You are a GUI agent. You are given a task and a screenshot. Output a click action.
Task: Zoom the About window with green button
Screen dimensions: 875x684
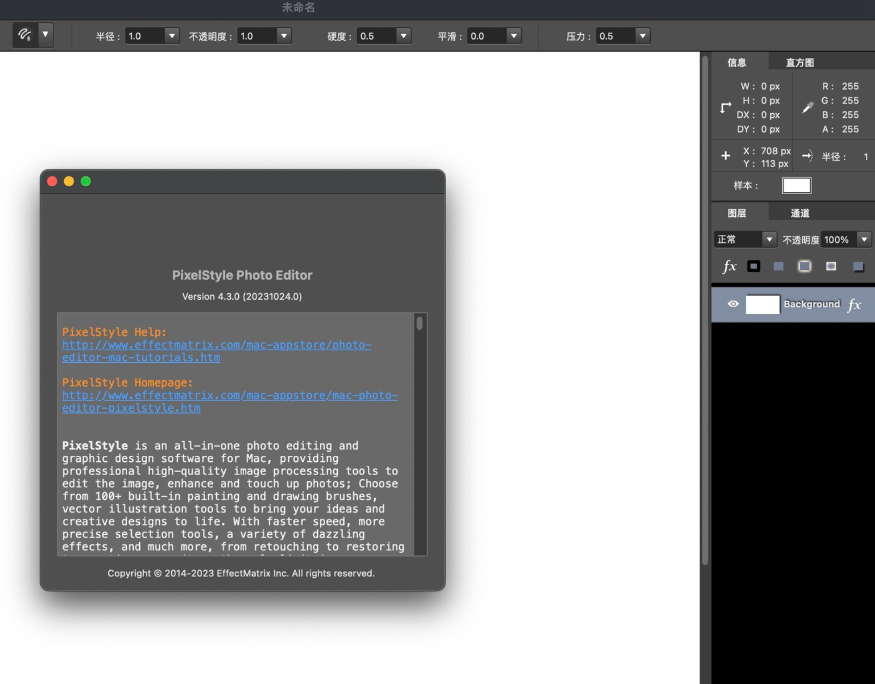tap(86, 181)
